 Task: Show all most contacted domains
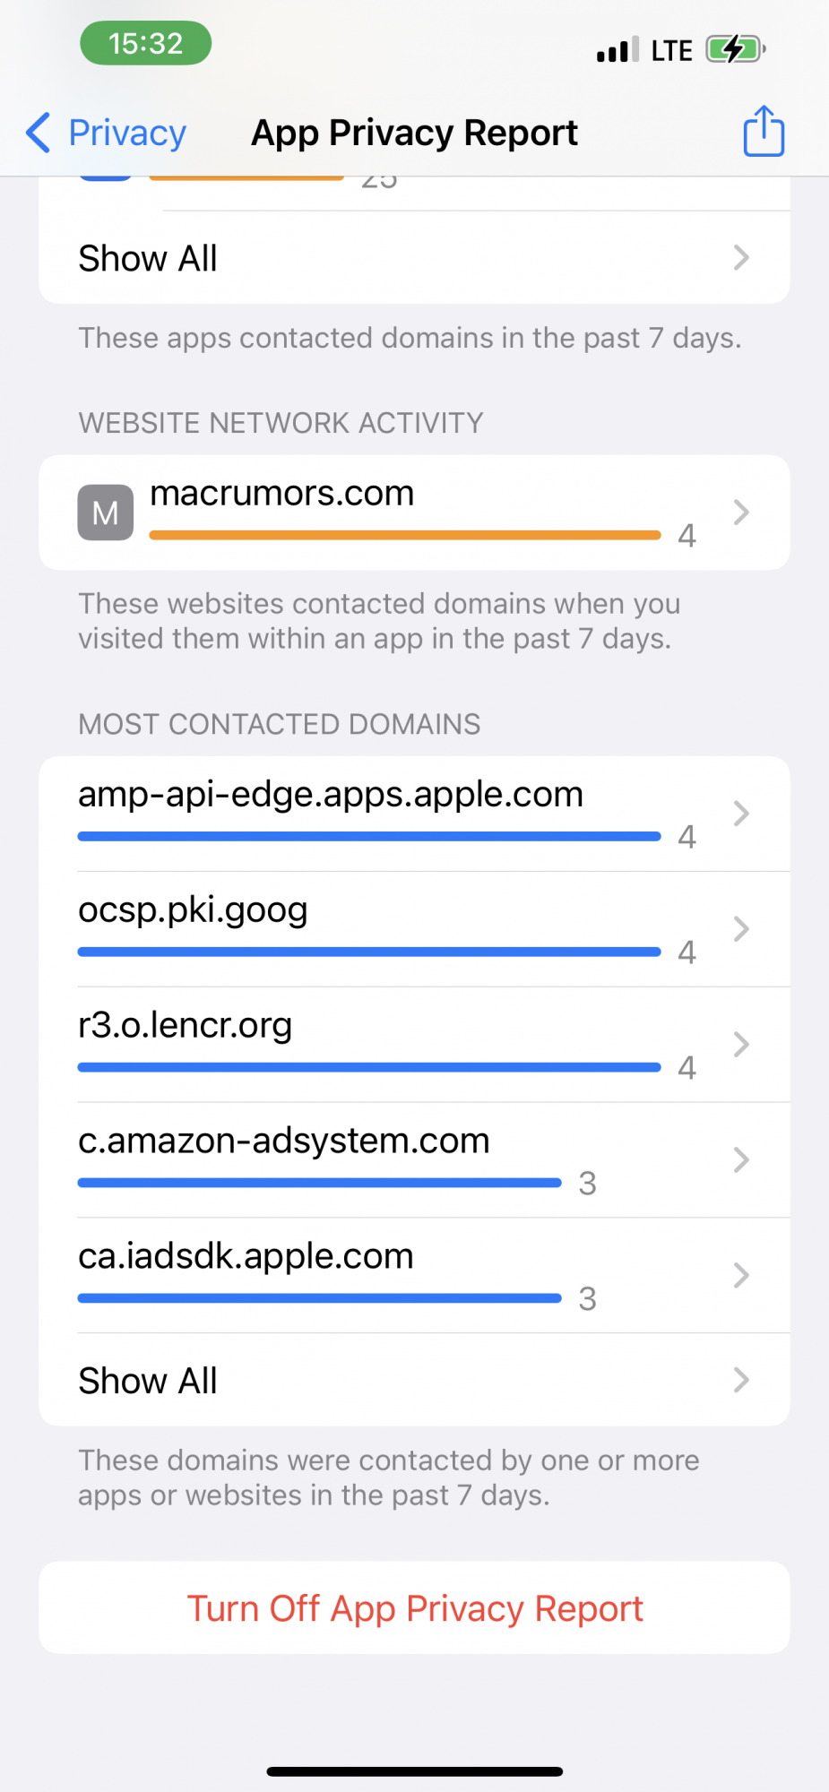[x=414, y=1381]
